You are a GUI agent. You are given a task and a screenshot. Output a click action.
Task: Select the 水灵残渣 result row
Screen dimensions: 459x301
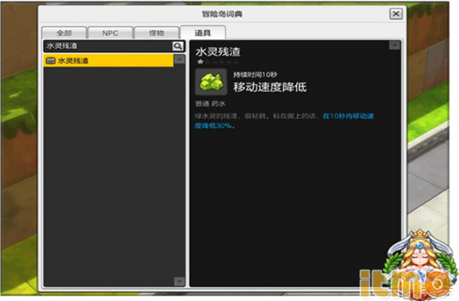click(x=109, y=60)
